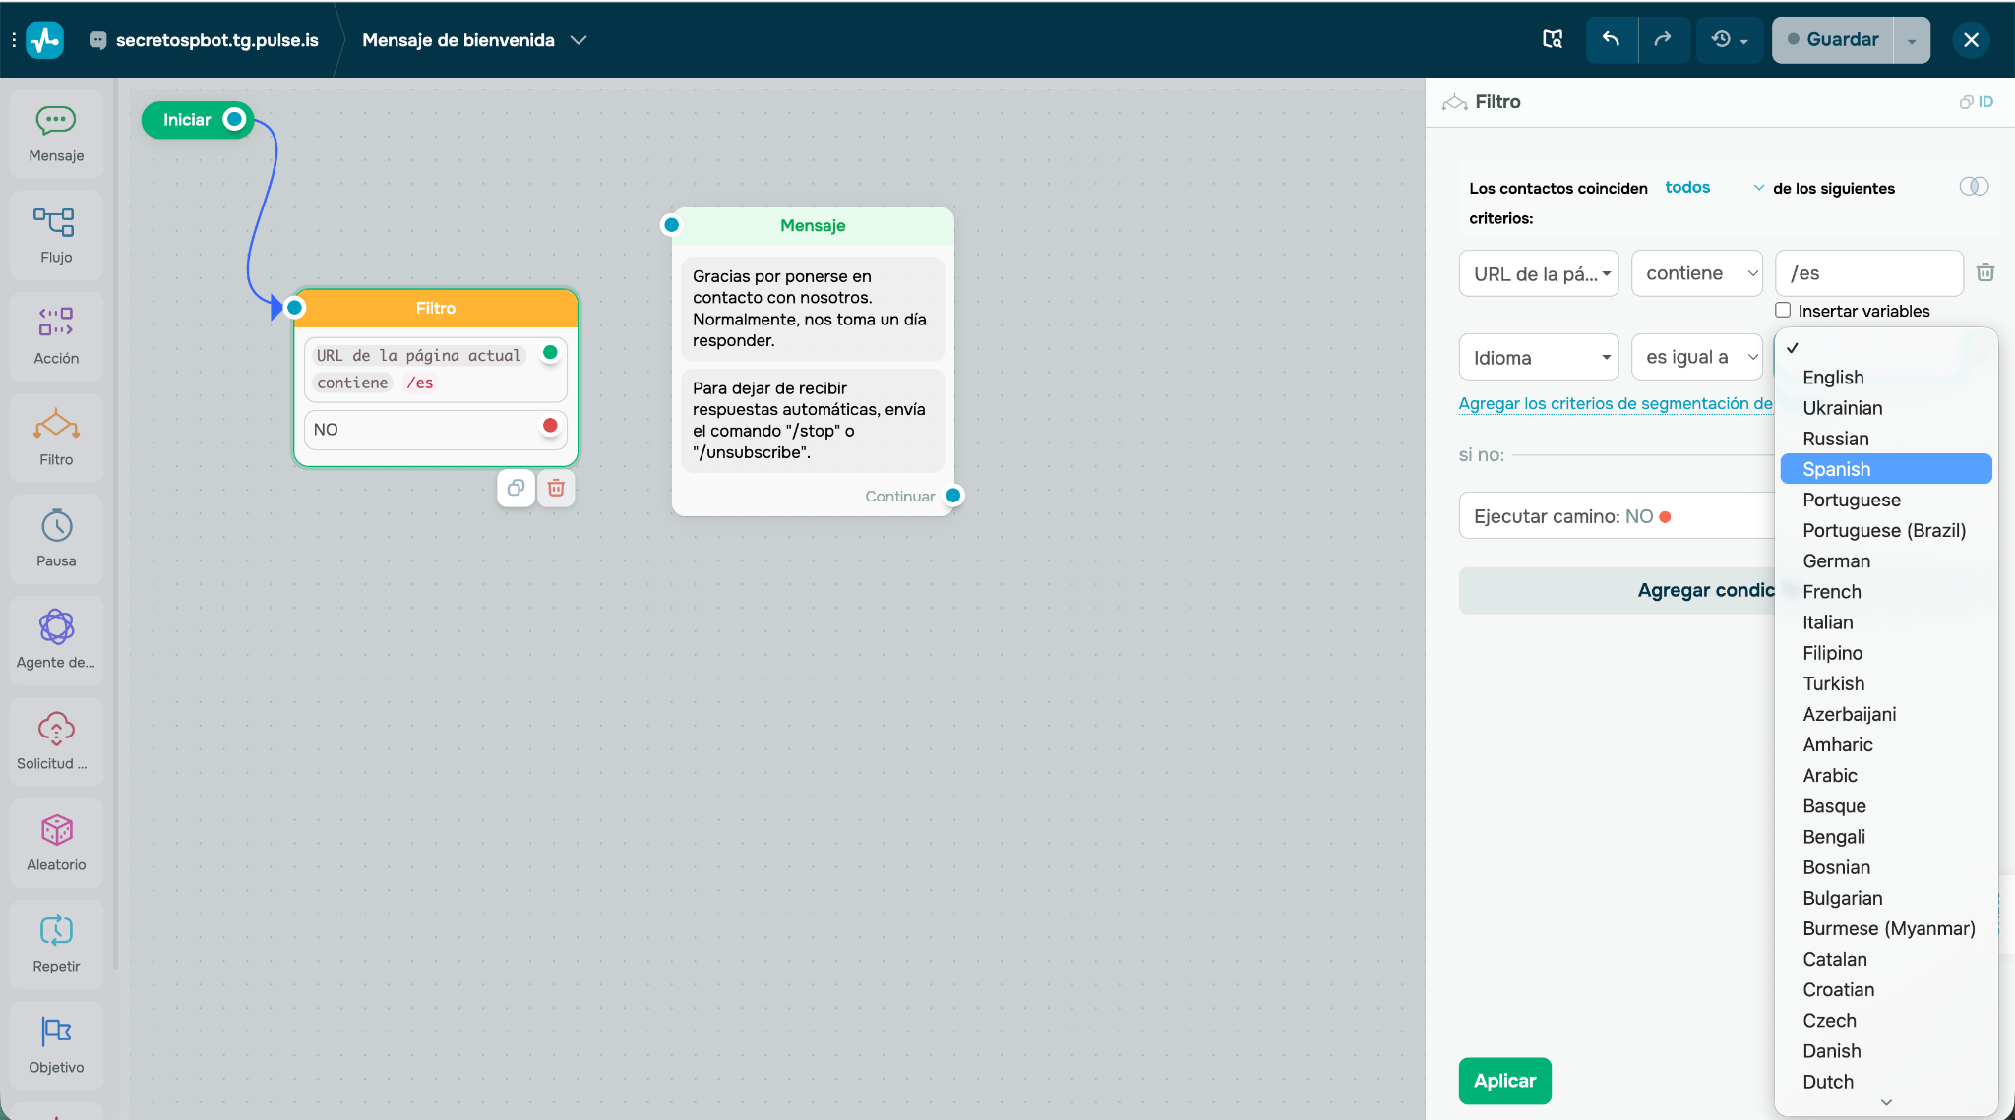Copy the filter ID link
The height and width of the screenshot is (1120, 2015).
click(1976, 101)
